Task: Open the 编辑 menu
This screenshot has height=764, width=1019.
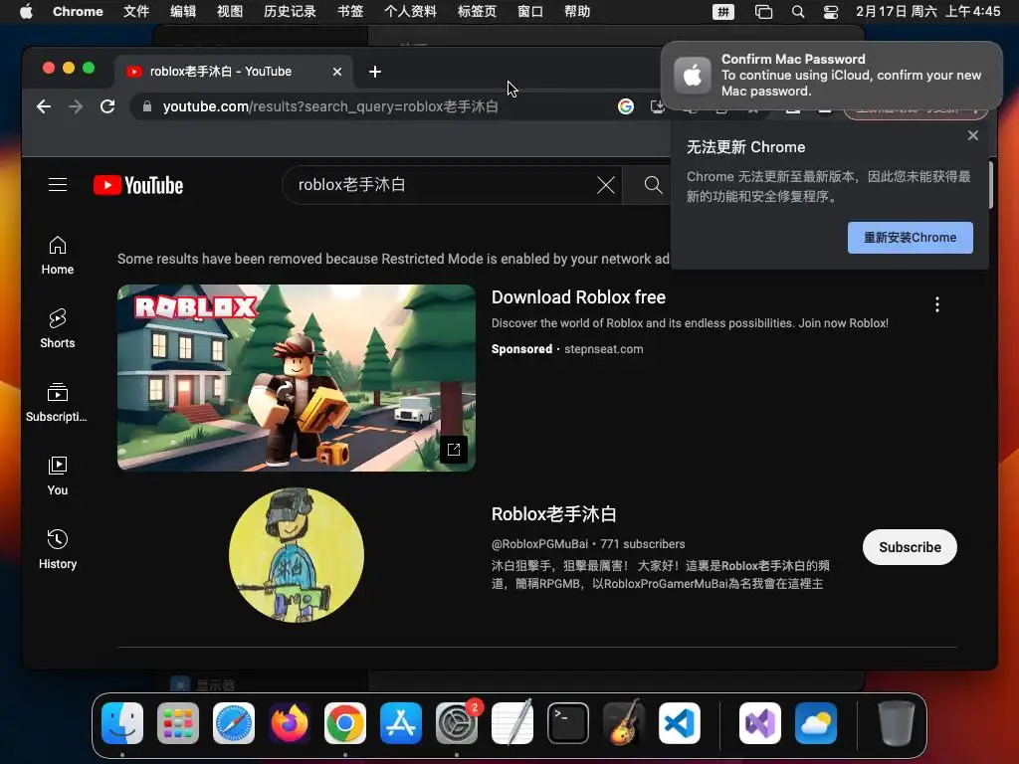Action: click(183, 11)
